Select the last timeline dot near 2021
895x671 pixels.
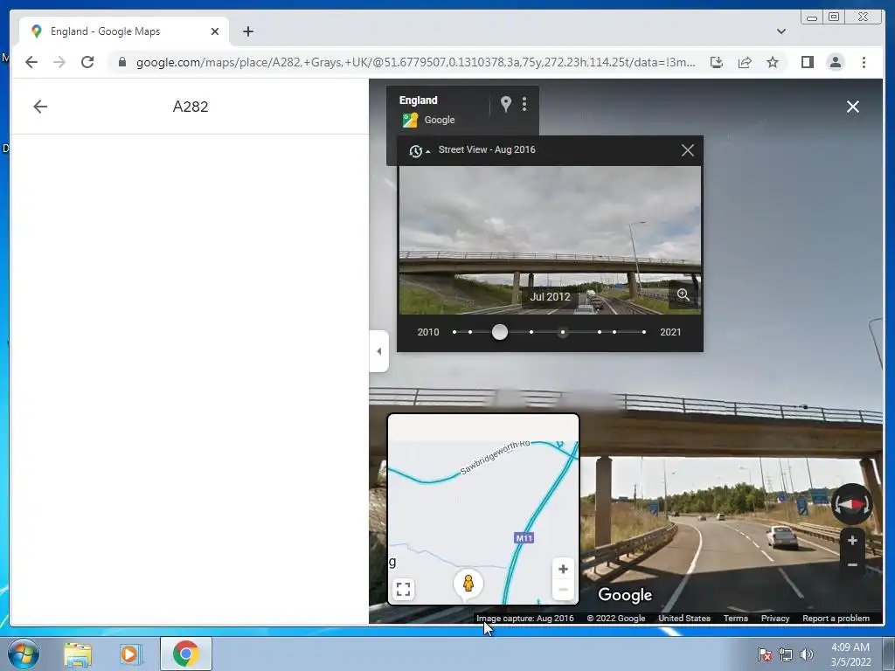click(x=644, y=332)
